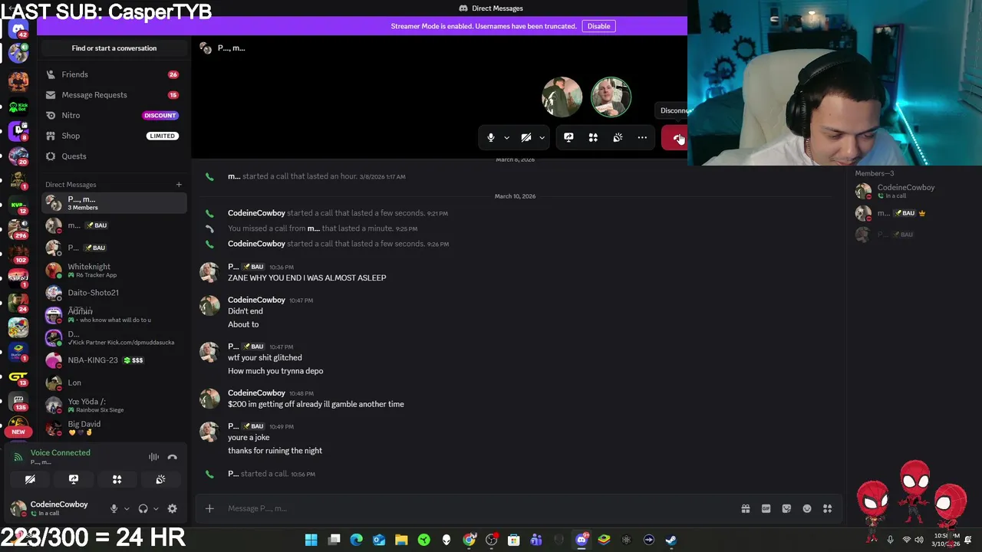Viewport: 982px width, 552px height.
Task: Open the GIF picker
Action: (x=766, y=508)
